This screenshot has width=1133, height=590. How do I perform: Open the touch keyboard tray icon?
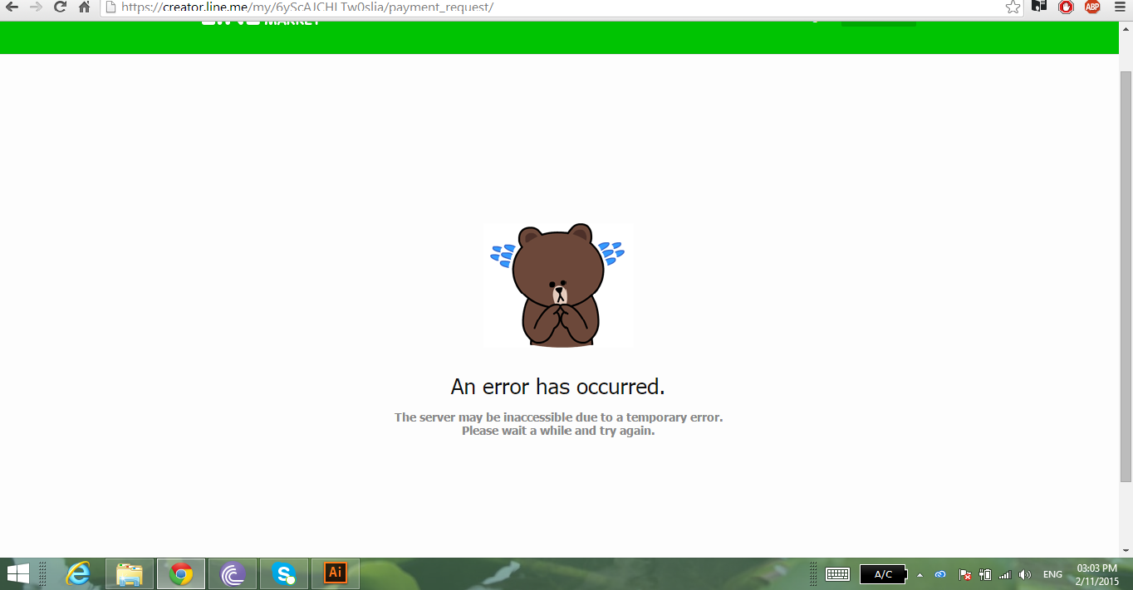tap(836, 574)
